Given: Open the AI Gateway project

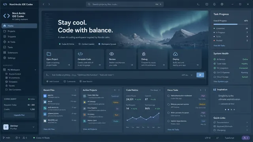Looking at the screenshot, I should tap(101, 103).
